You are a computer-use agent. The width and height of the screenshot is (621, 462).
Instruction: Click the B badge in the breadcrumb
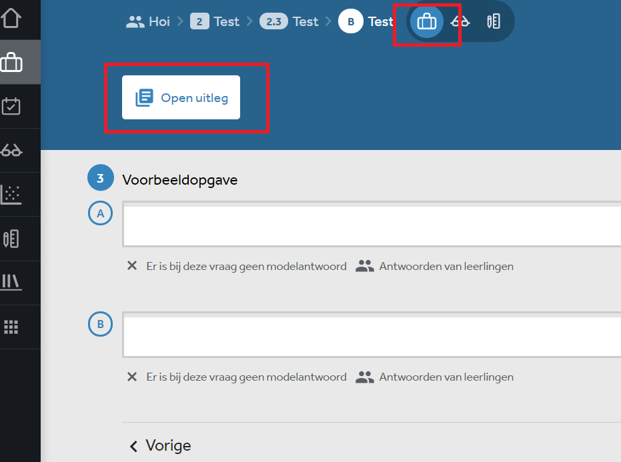pyautogui.click(x=350, y=21)
